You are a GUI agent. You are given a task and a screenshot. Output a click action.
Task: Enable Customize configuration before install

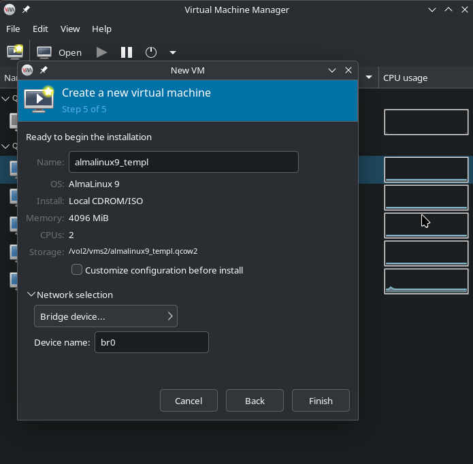(77, 269)
